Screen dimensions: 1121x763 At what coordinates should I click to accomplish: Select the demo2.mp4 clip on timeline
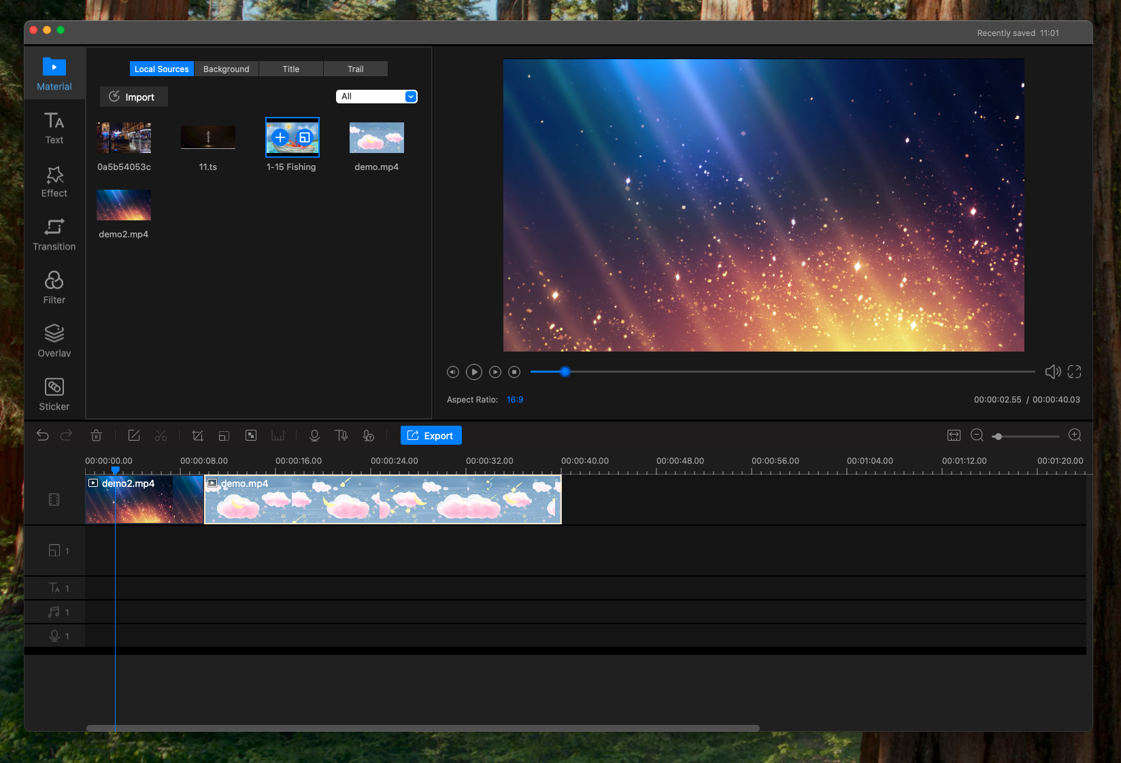[145, 499]
